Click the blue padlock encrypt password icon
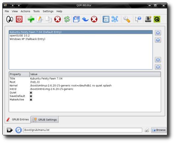The width and height of the screenshot is (175, 143). pos(106,19)
